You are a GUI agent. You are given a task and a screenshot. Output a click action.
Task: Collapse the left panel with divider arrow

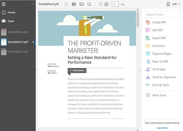coord(37,70)
